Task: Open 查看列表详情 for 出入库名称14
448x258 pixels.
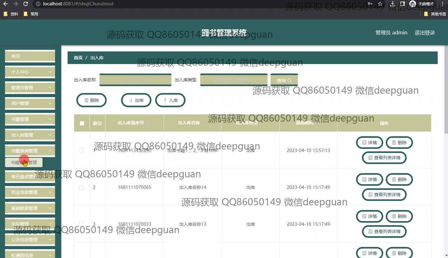Action: tap(384, 194)
